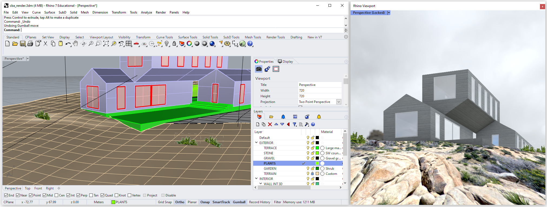Screen dimensions: 547x207
Task: Toggle the Cen osnap checkbox
Action: pos(57,195)
